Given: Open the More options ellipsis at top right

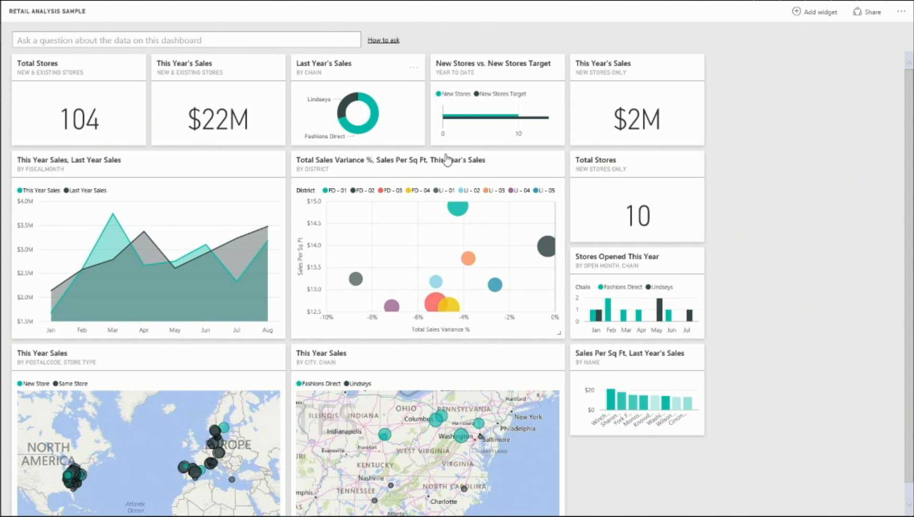Looking at the screenshot, I should 901,11.
